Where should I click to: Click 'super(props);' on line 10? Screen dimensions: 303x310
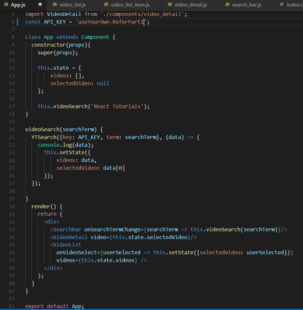tap(58, 53)
